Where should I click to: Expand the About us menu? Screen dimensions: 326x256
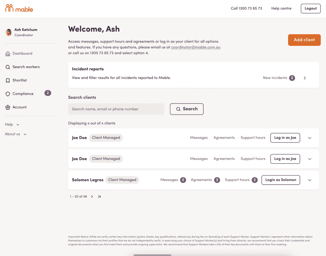click(x=16, y=134)
